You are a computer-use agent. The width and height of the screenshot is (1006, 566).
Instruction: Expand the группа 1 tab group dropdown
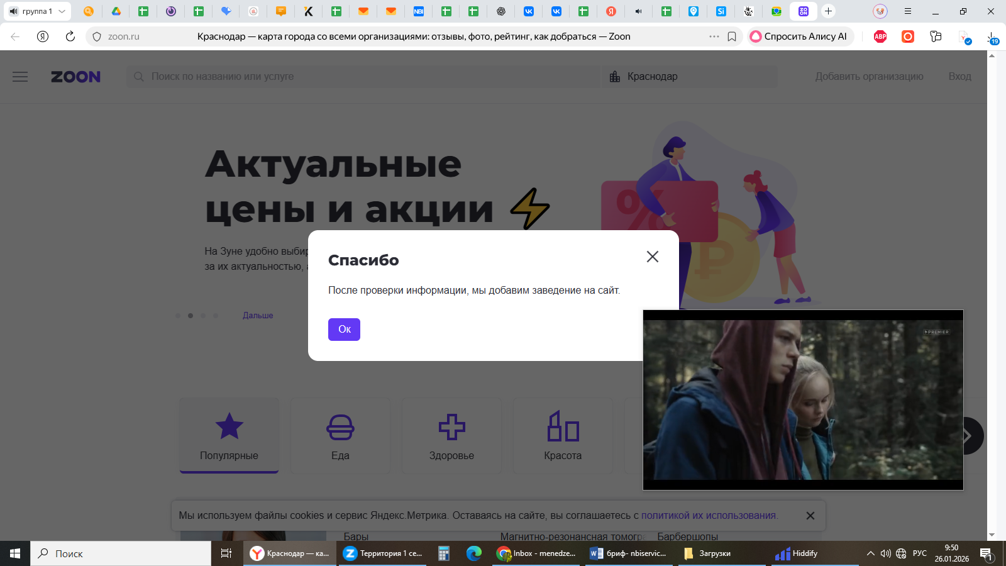coord(62,11)
